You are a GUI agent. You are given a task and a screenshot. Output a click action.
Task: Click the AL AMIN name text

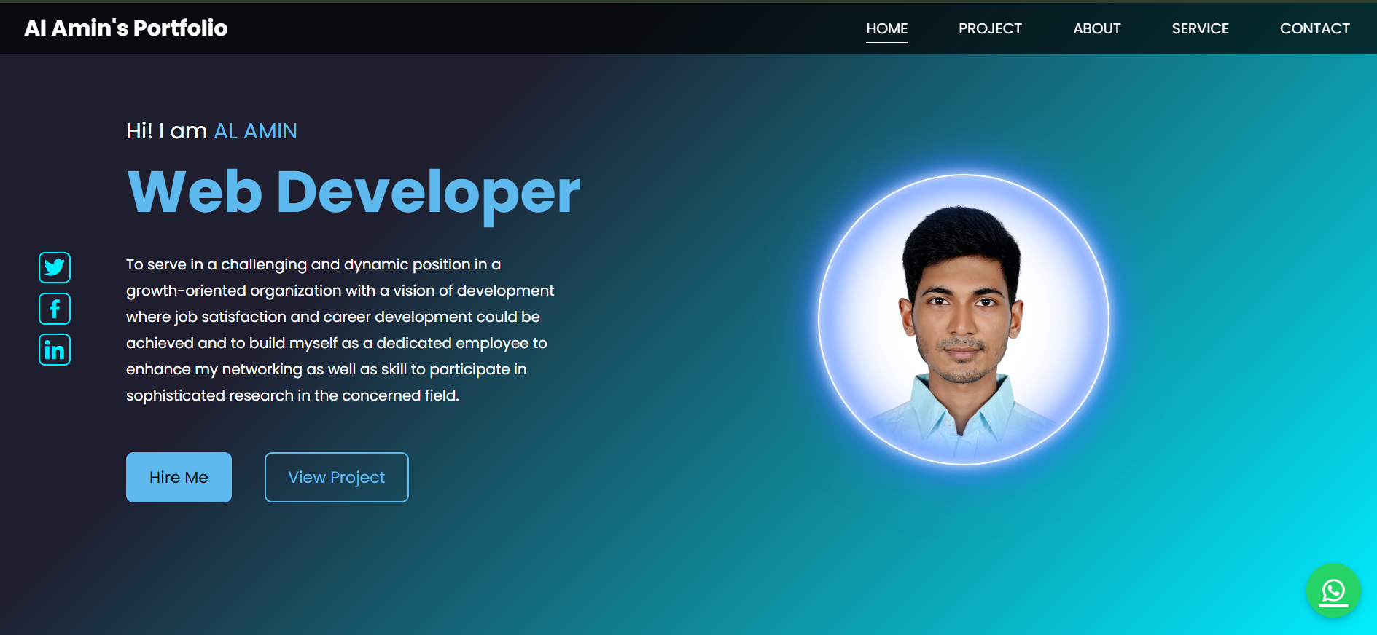point(255,131)
